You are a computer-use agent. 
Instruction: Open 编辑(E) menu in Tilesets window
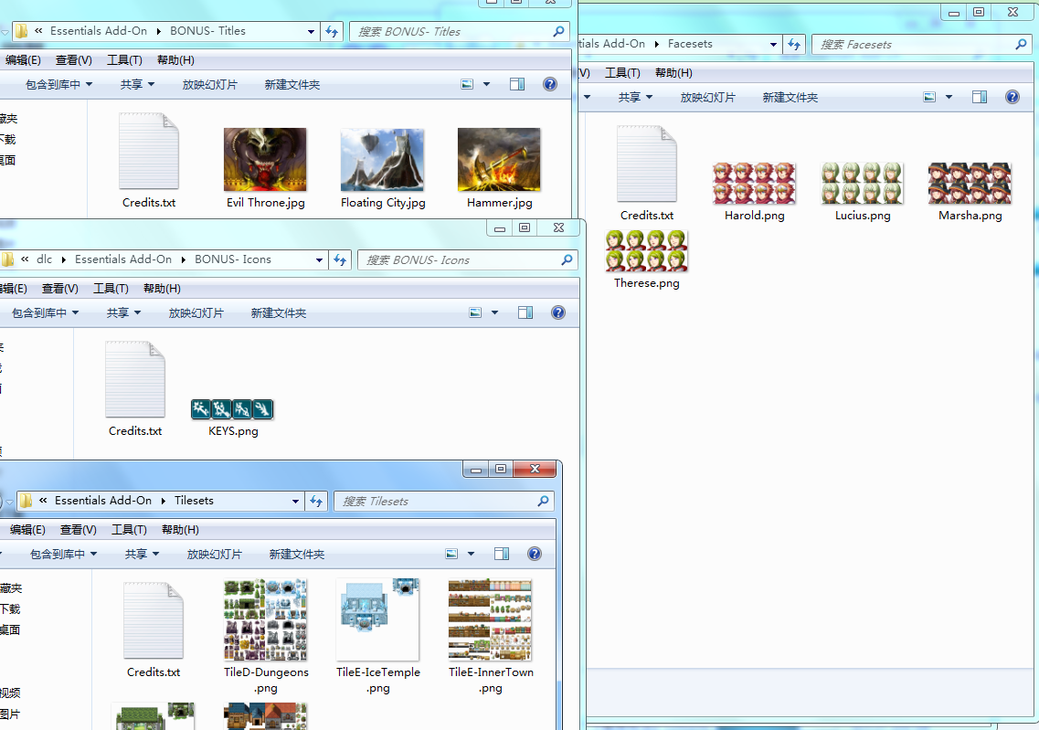pyautogui.click(x=27, y=530)
